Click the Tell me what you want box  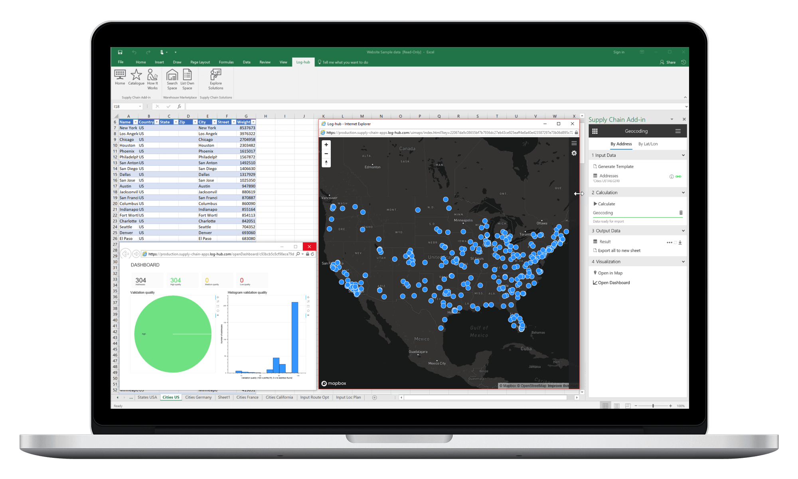[x=345, y=62]
